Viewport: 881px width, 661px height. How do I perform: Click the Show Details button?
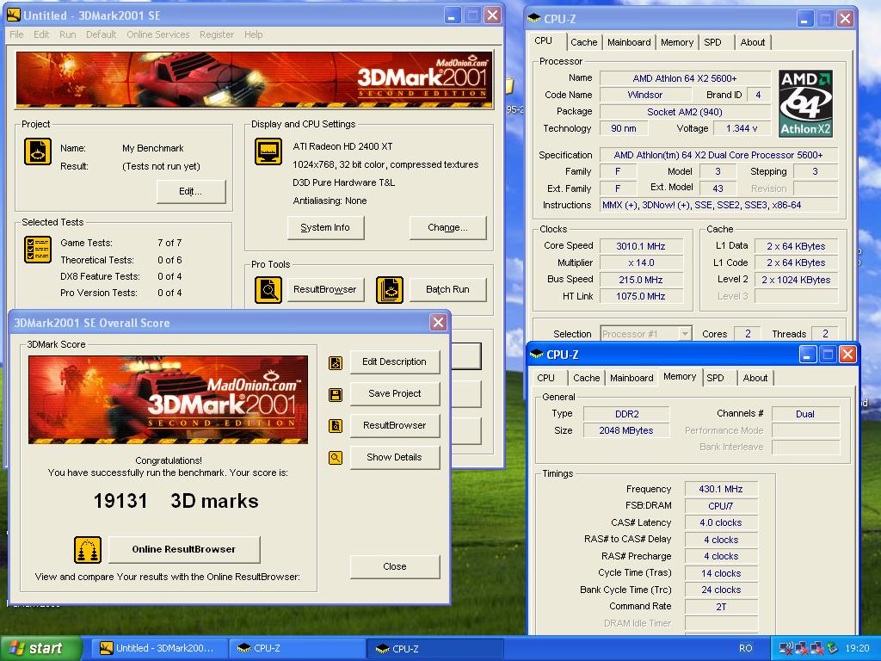coord(394,458)
